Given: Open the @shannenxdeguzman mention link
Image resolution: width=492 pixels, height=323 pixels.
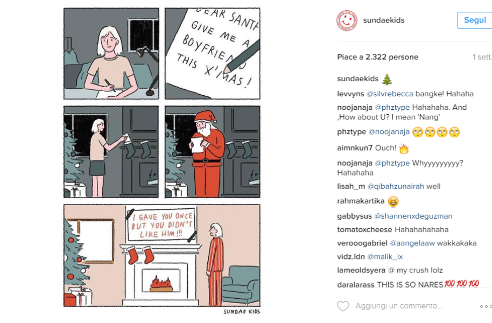Looking at the screenshot, I should [413, 216].
